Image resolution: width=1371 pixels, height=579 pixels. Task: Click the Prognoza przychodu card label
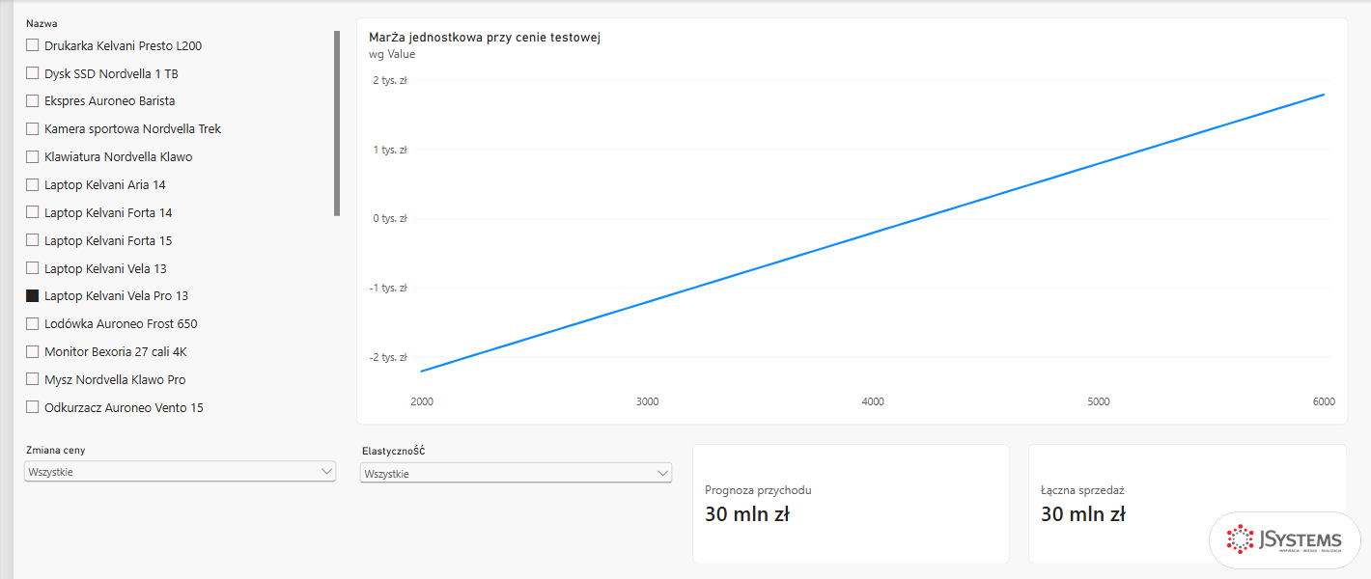click(758, 490)
